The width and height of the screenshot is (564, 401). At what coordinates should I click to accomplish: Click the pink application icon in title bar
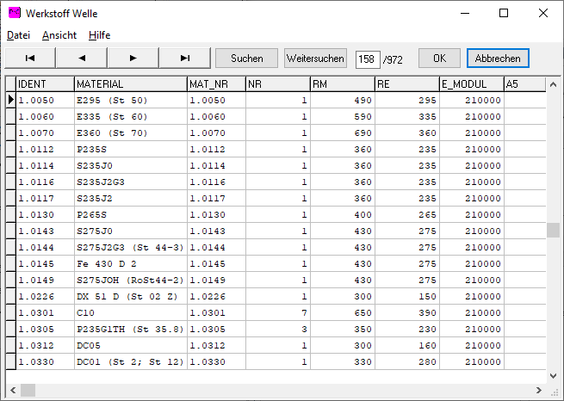tap(14, 13)
